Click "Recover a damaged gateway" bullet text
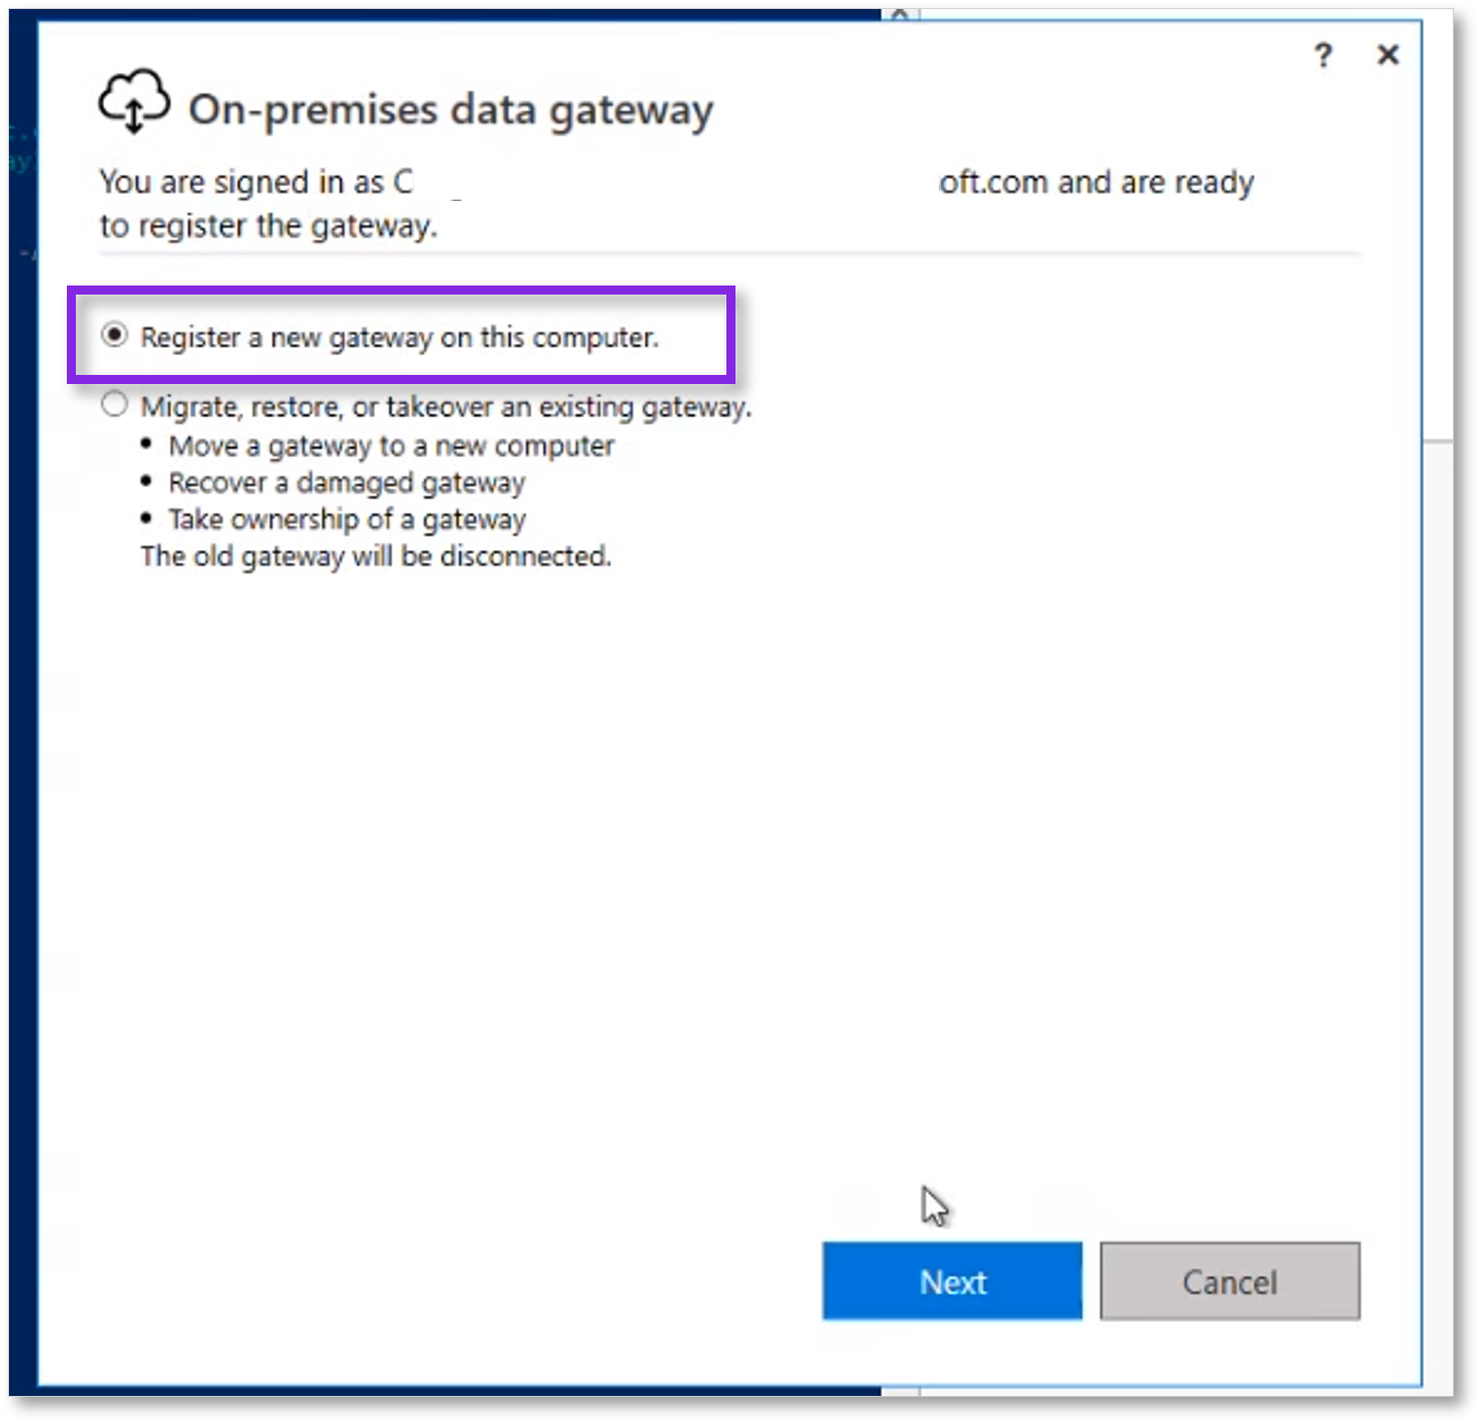Screen dimensions: 1480x1423 pyautogui.click(x=345, y=482)
